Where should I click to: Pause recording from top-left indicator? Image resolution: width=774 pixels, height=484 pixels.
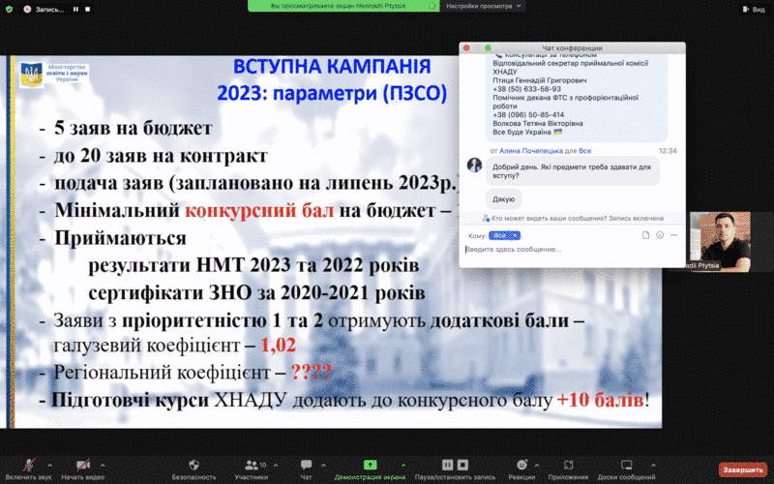75,9
